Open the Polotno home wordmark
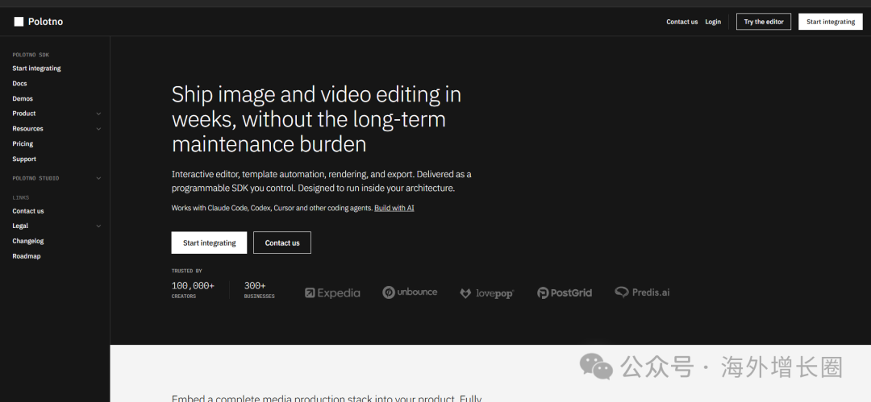The image size is (871, 402). tap(45, 22)
